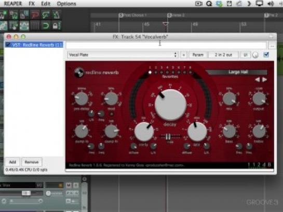This screenshot has height=212, width=283.
Task: Click the Vox track volume fader
Action: click(x=26, y=193)
